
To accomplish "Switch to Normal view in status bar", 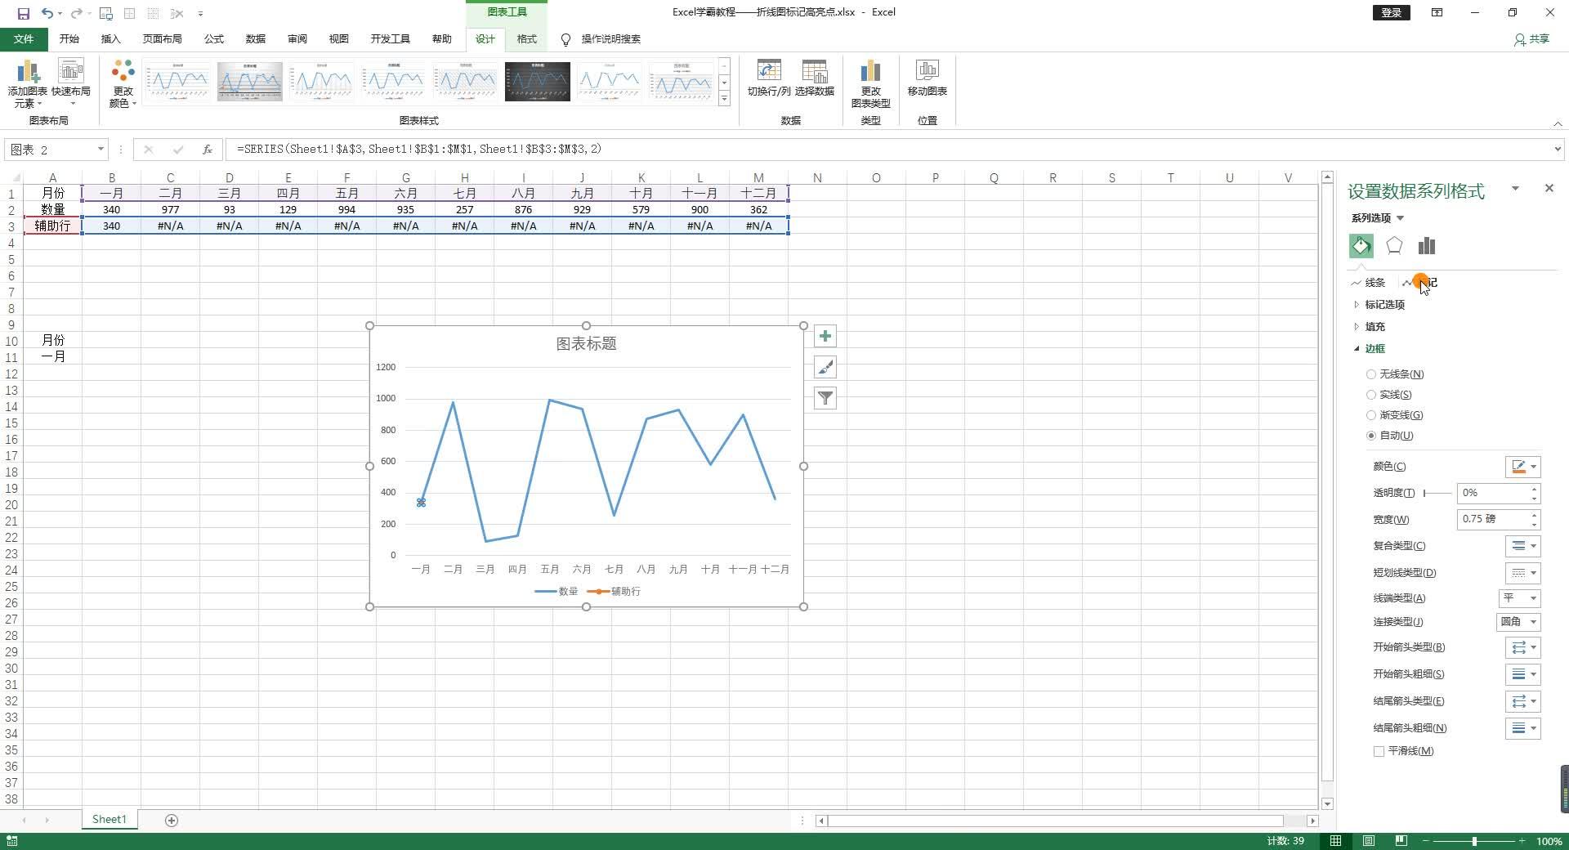I will click(x=1335, y=841).
